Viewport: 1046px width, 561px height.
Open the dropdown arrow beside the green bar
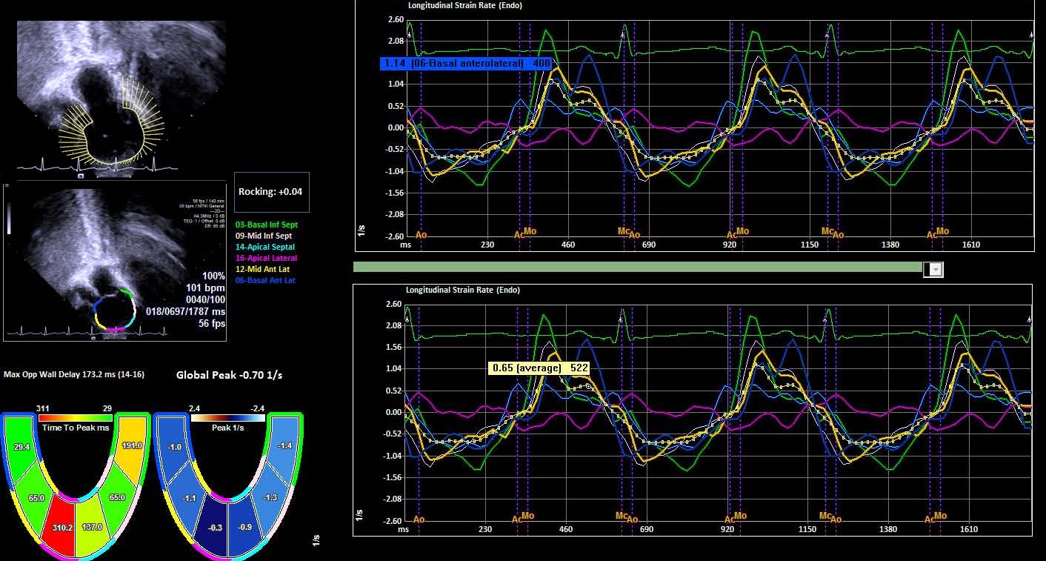(x=936, y=270)
